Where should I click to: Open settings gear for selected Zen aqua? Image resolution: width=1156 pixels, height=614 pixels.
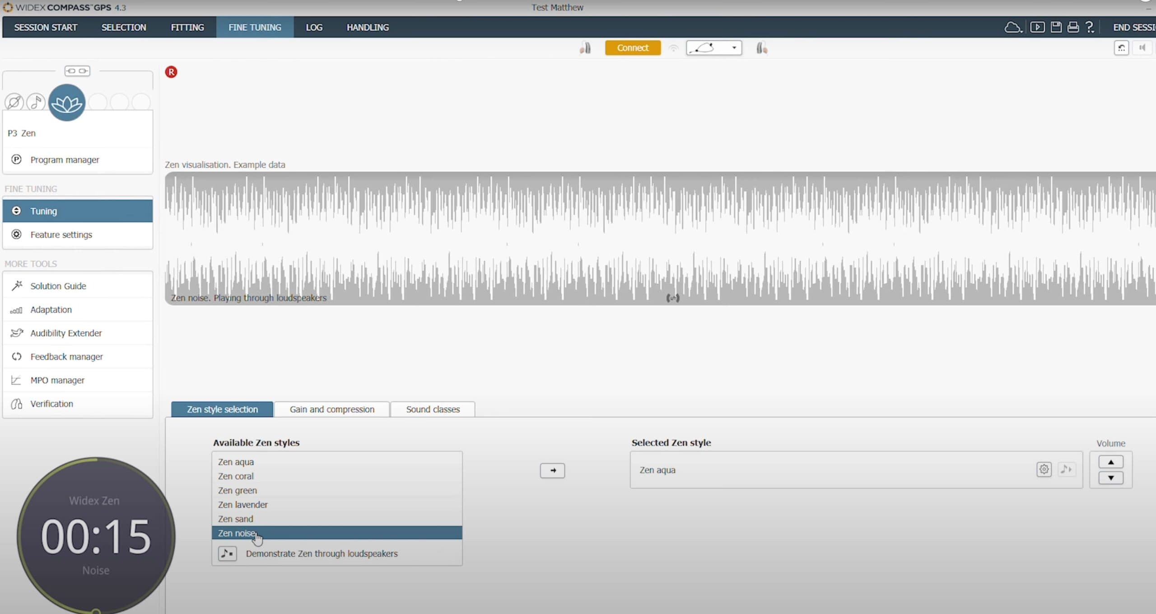(x=1044, y=470)
